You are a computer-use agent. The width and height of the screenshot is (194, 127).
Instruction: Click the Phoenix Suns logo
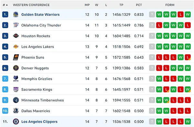[16, 57]
